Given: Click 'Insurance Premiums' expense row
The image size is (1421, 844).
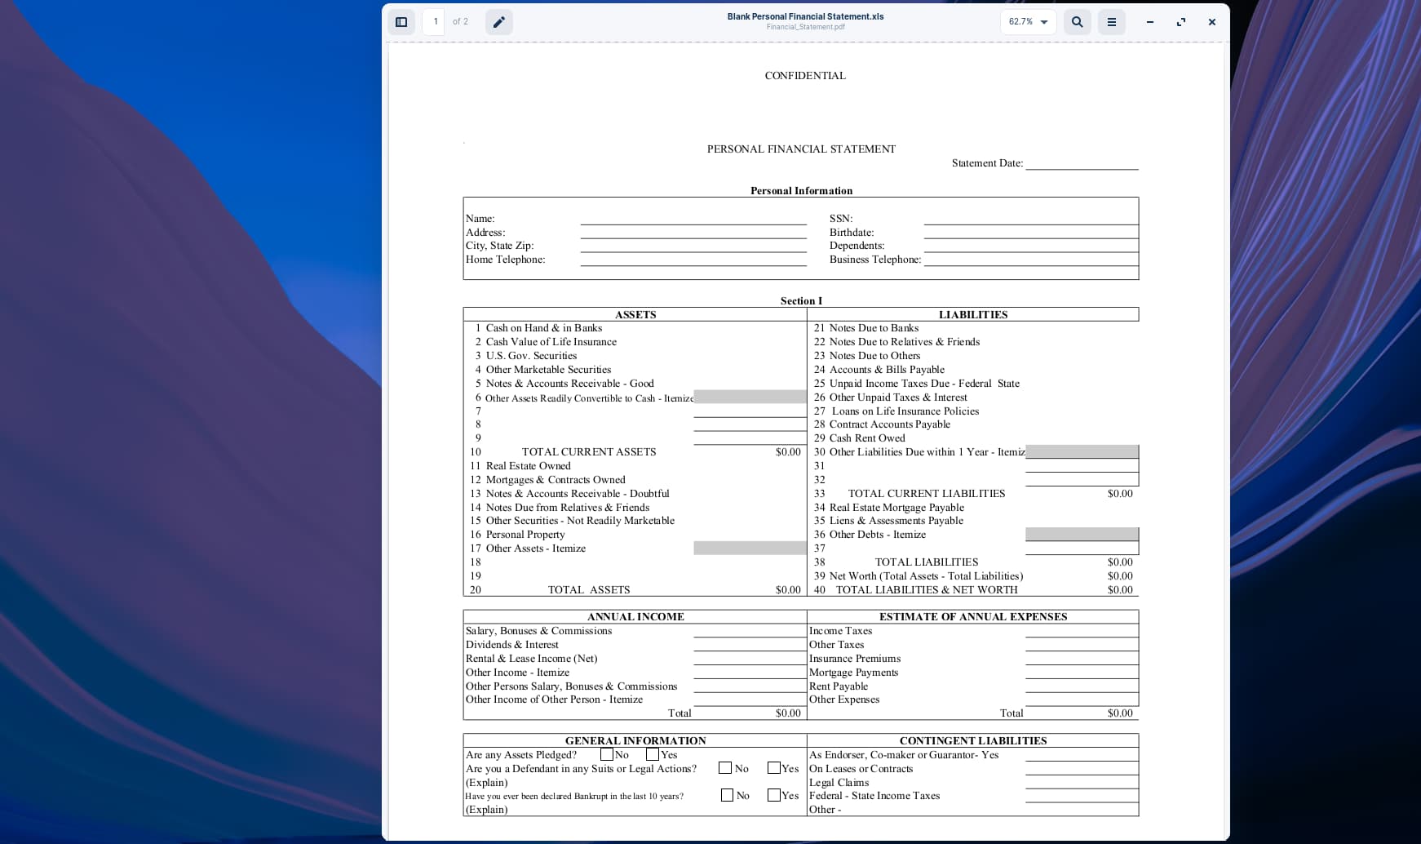Looking at the screenshot, I should click(855, 659).
